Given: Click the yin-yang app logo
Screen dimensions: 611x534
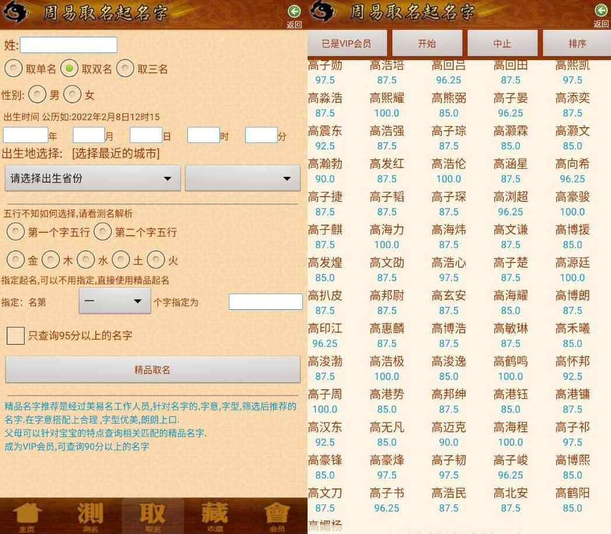Looking at the screenshot, I should point(15,12).
